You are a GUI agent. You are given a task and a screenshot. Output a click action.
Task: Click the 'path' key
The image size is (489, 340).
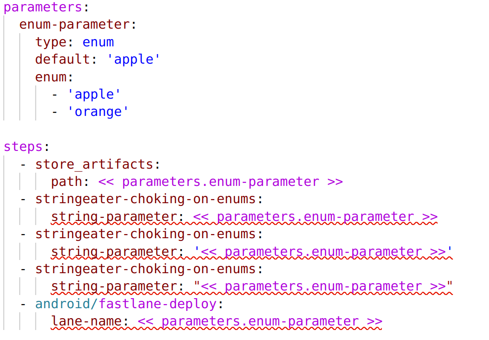point(67,182)
